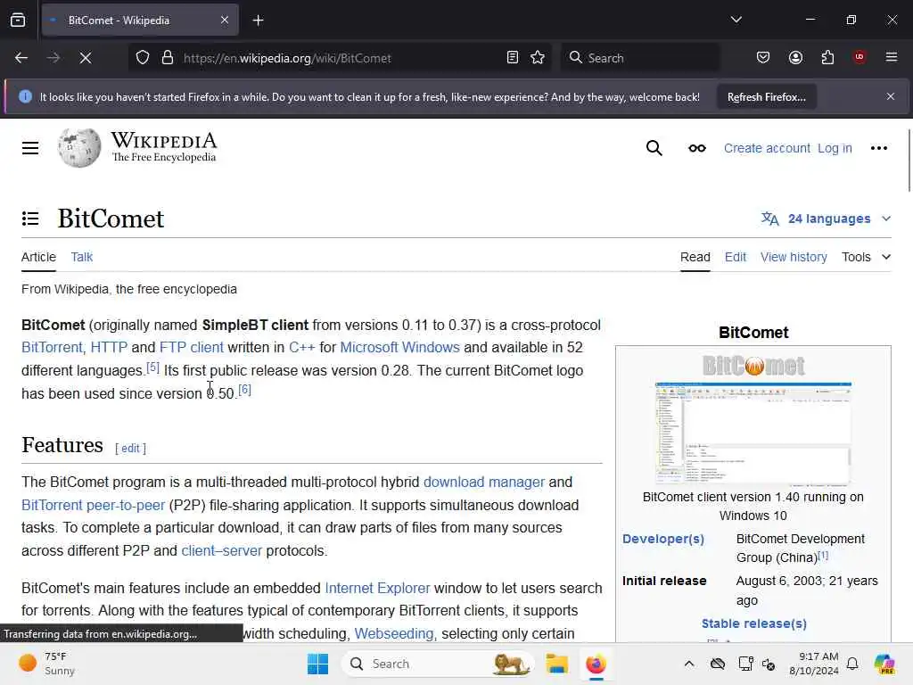Open the Internet Explorer link
Viewport: 913px width, 685px height.
pyautogui.click(x=377, y=588)
